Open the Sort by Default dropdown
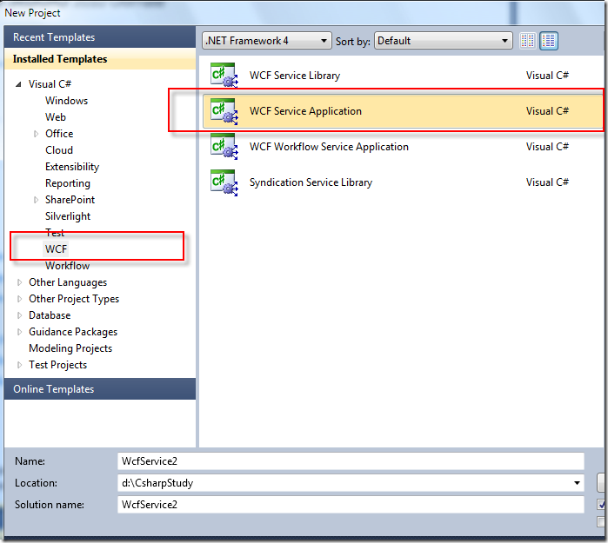608x543 pixels. pos(444,41)
